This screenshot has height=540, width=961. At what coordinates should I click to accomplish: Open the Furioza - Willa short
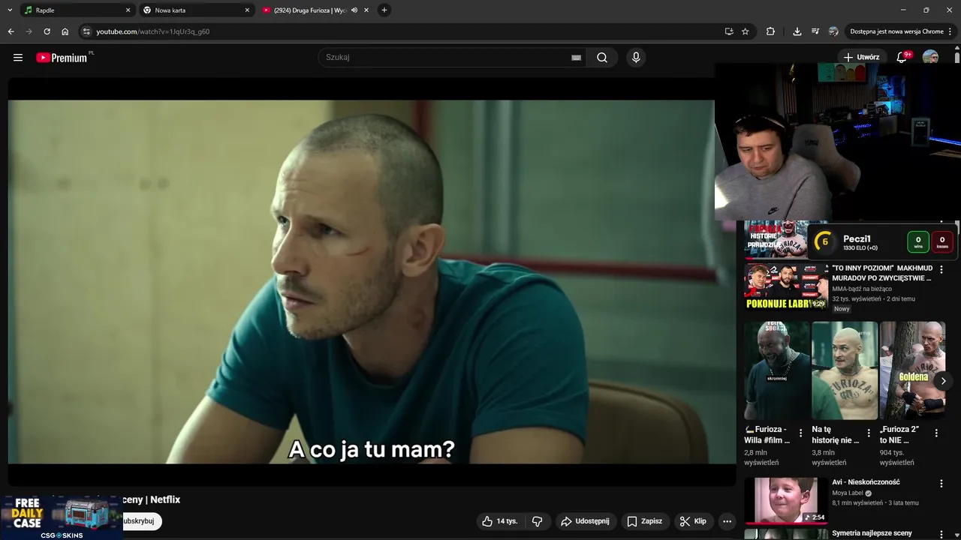point(777,370)
